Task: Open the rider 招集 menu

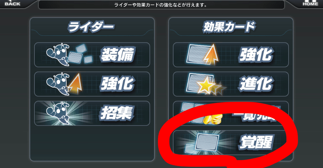Action: tap(92, 113)
